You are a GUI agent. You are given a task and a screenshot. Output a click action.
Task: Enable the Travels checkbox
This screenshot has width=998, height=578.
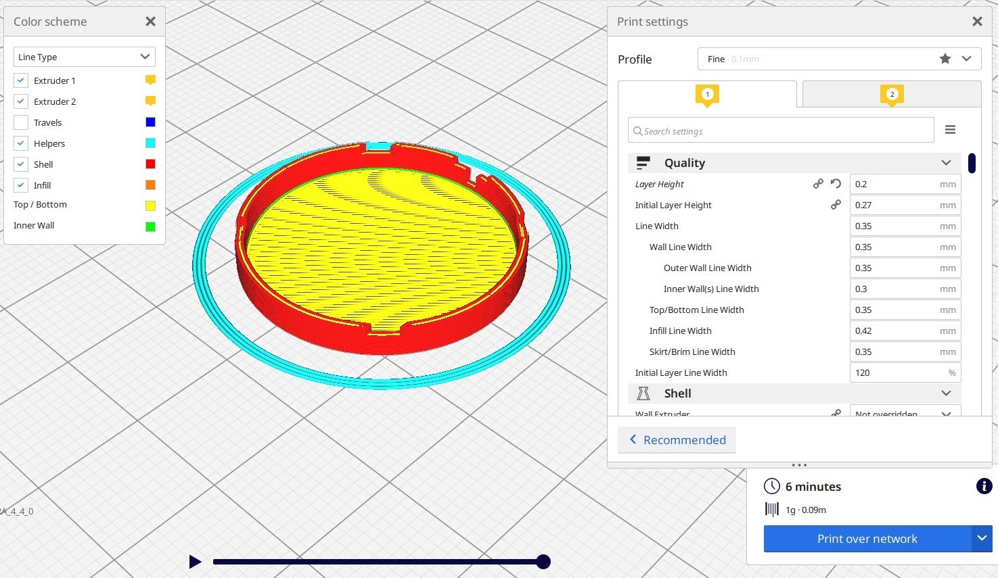[21, 122]
